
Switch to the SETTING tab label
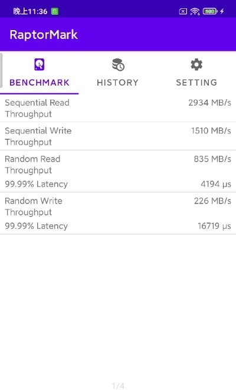(x=196, y=83)
